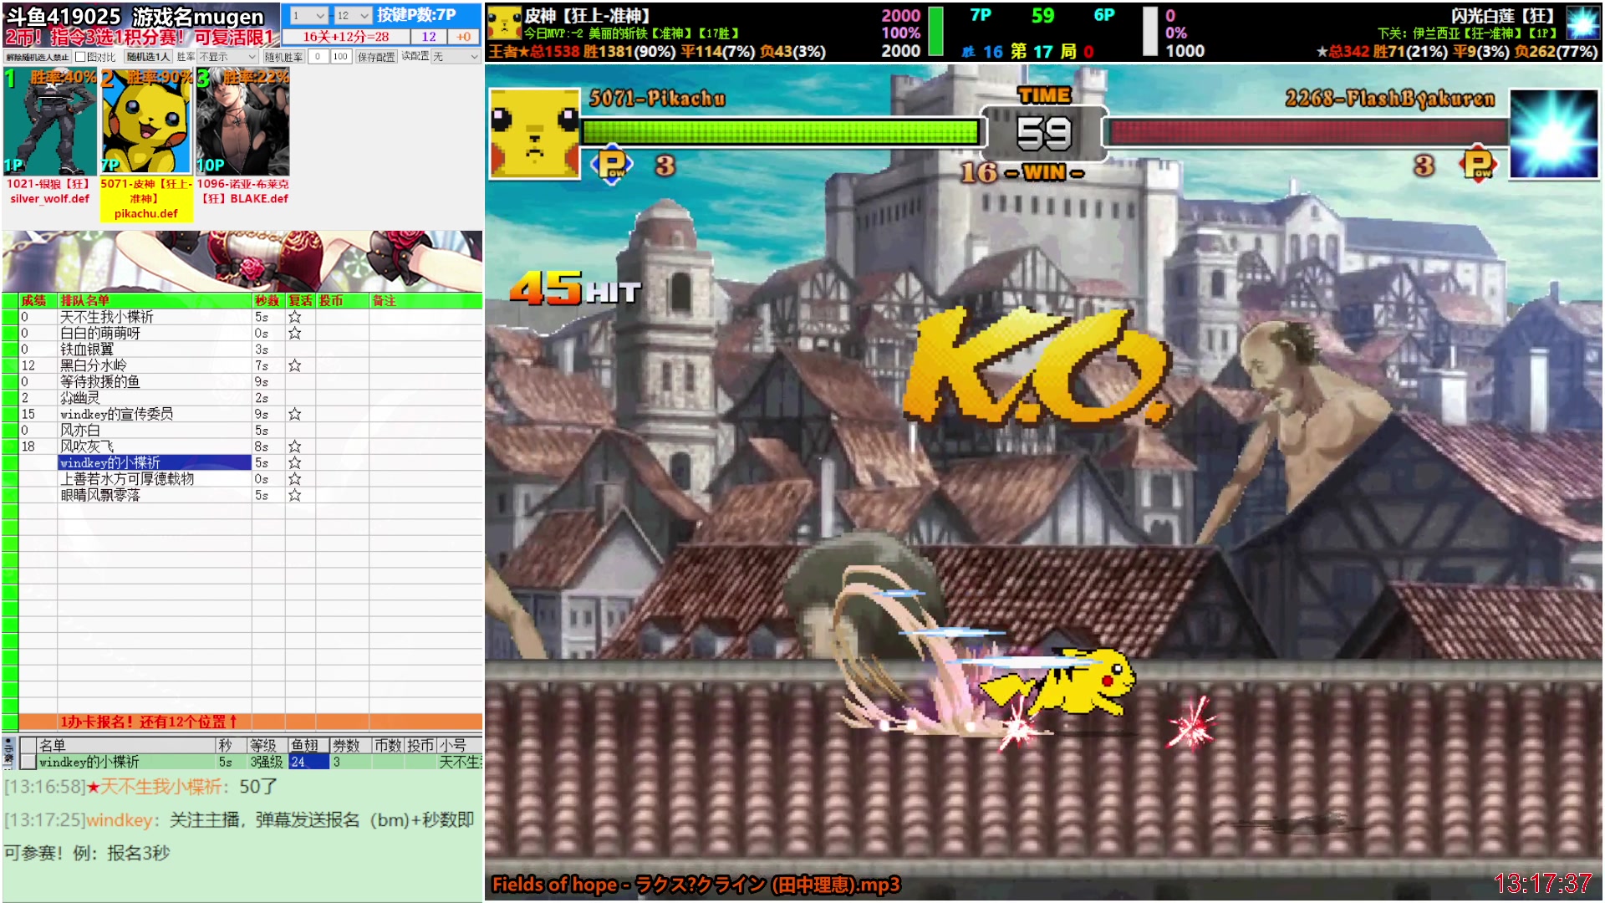Viewport: 1605px width, 903px height.
Task: Click the 保存配置 button
Action: click(x=376, y=57)
